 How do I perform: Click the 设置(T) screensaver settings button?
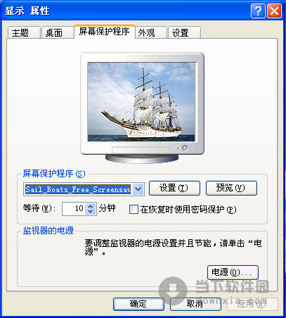pyautogui.click(x=174, y=188)
